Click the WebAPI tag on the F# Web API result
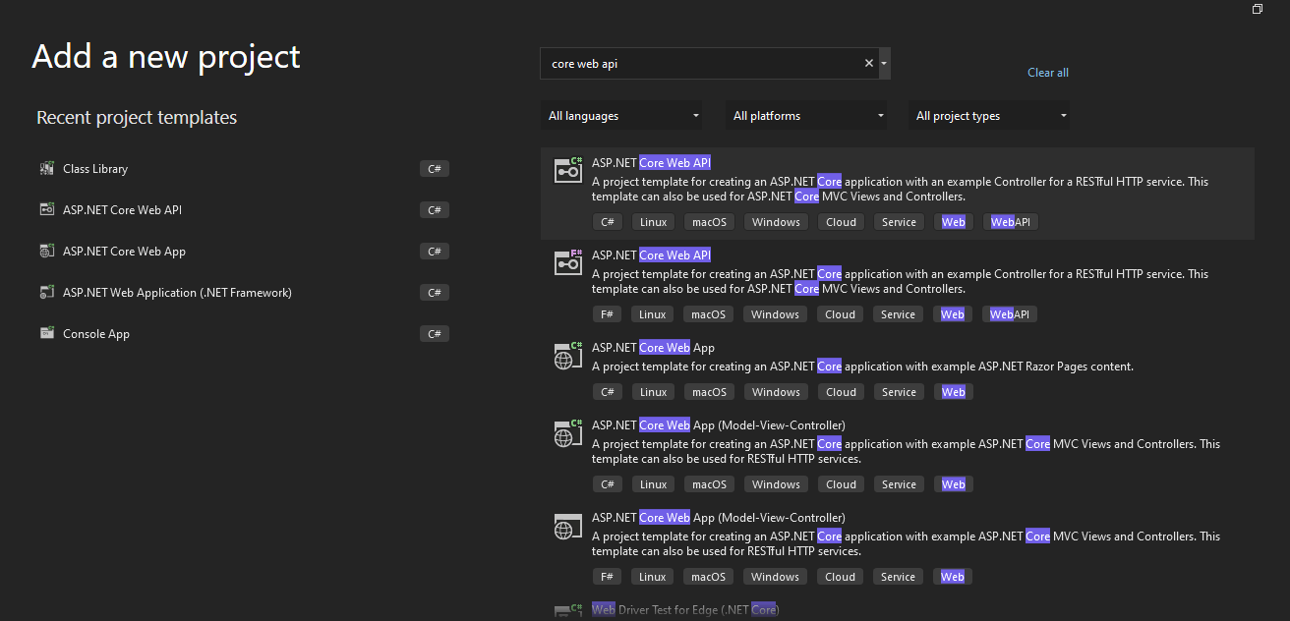The image size is (1290, 621). point(1010,314)
